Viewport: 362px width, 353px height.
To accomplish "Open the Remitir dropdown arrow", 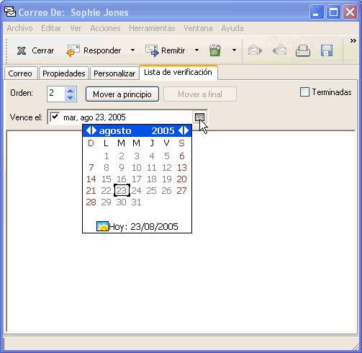I will coord(196,50).
